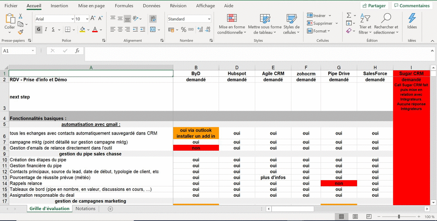
Task: Click zoom out minus button
Action: [379, 217]
